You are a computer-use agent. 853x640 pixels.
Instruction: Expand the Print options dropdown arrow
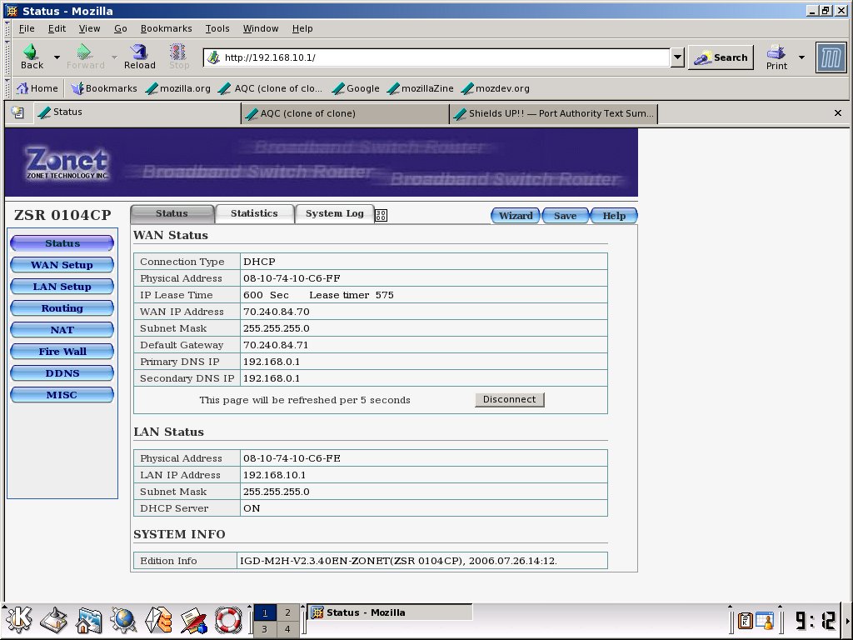click(x=801, y=57)
